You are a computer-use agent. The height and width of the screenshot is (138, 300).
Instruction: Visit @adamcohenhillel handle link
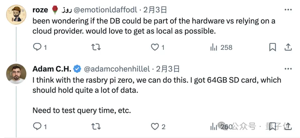[x=117, y=69]
